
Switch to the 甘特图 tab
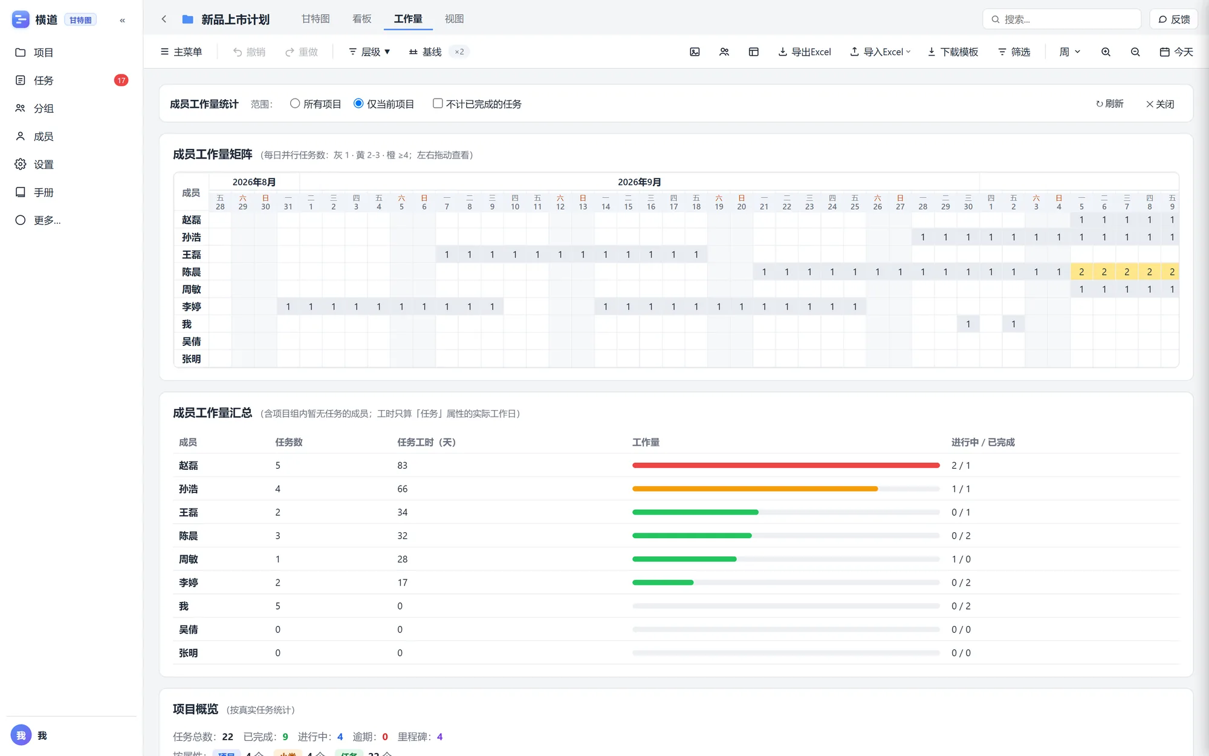click(316, 19)
